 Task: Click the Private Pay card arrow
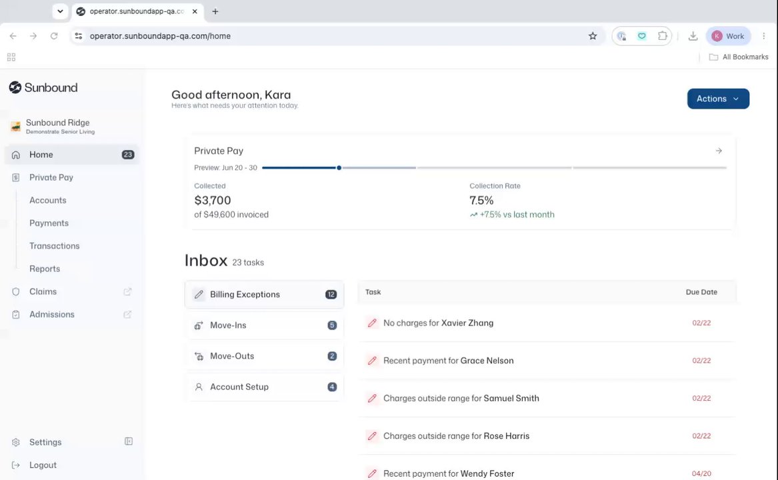(x=719, y=151)
